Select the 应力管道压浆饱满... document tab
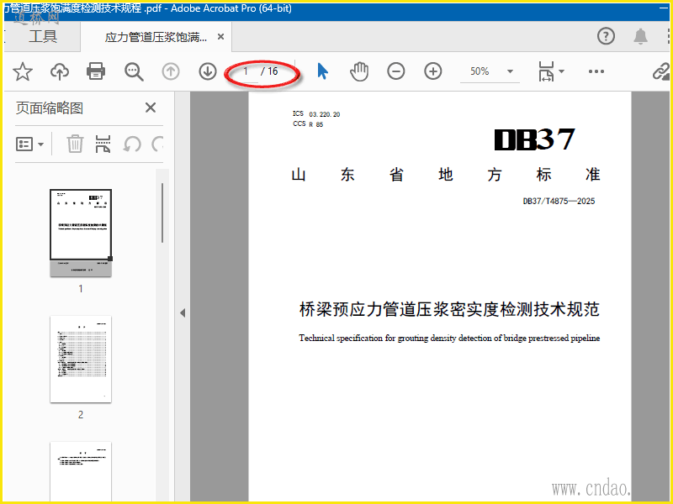The width and height of the screenshot is (673, 504). click(156, 37)
